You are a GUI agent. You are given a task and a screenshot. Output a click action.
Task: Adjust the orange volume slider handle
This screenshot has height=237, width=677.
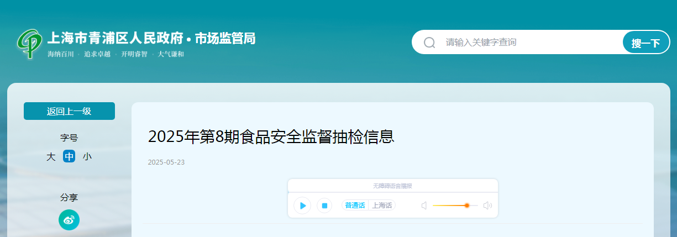[x=467, y=206]
